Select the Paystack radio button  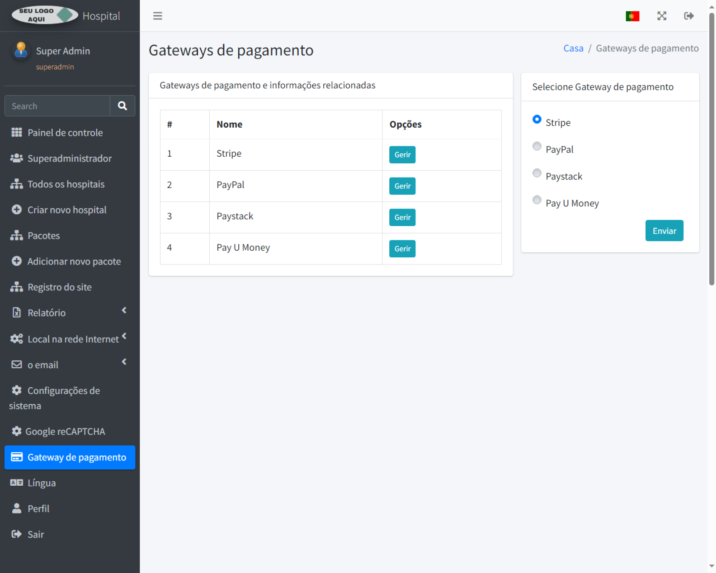coord(537,173)
